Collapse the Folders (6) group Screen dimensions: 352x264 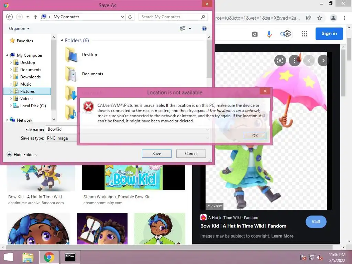[62, 41]
